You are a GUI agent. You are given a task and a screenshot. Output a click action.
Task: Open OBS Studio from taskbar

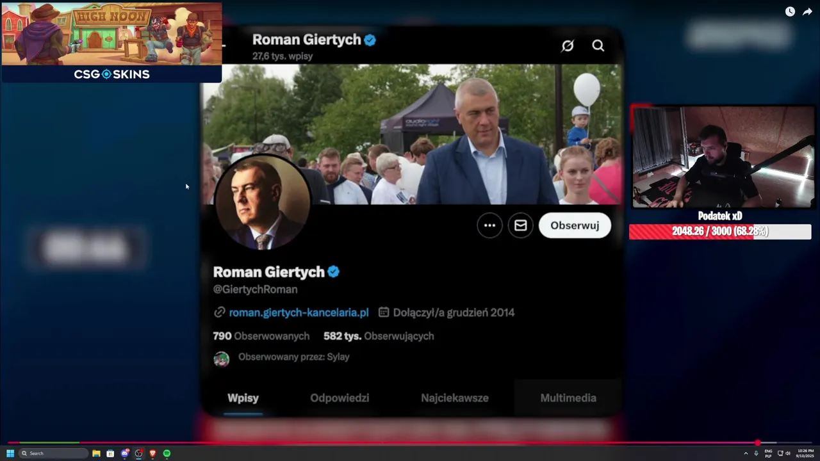coord(138,453)
